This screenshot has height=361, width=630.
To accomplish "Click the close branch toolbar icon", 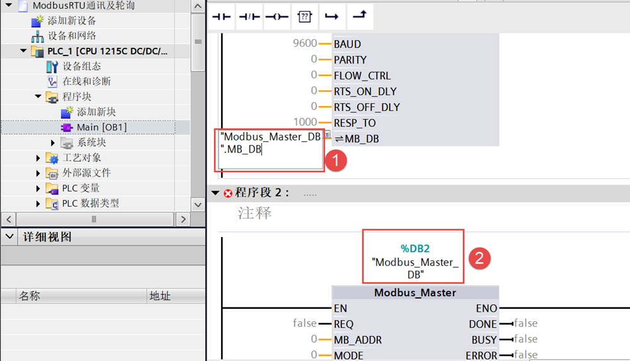I will point(359,17).
